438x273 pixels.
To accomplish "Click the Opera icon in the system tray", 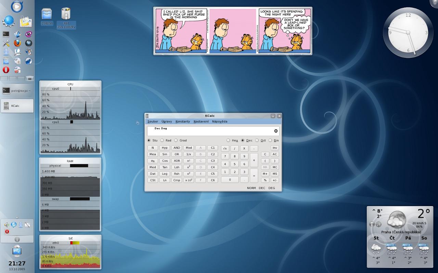I will coord(7,232).
